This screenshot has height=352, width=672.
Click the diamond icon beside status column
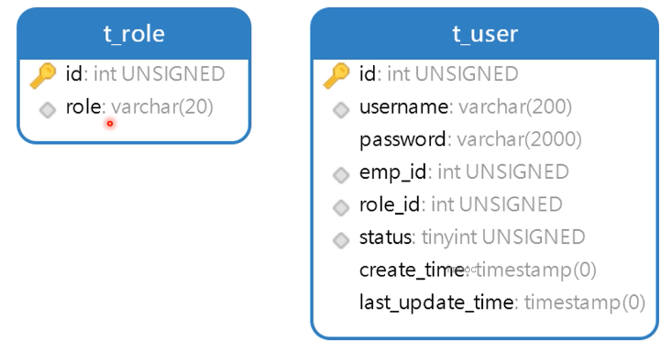point(341,240)
